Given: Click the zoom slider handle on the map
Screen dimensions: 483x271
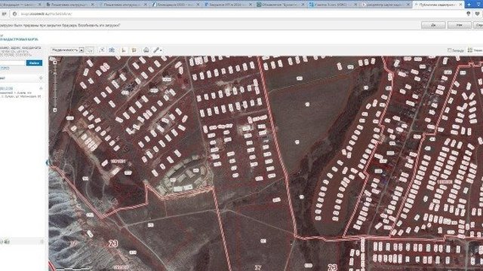Looking at the screenshot, I should point(55,74).
